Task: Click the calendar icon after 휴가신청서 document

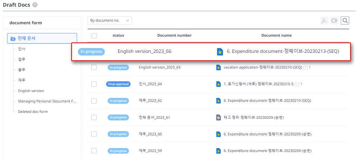Action: [x=297, y=84]
